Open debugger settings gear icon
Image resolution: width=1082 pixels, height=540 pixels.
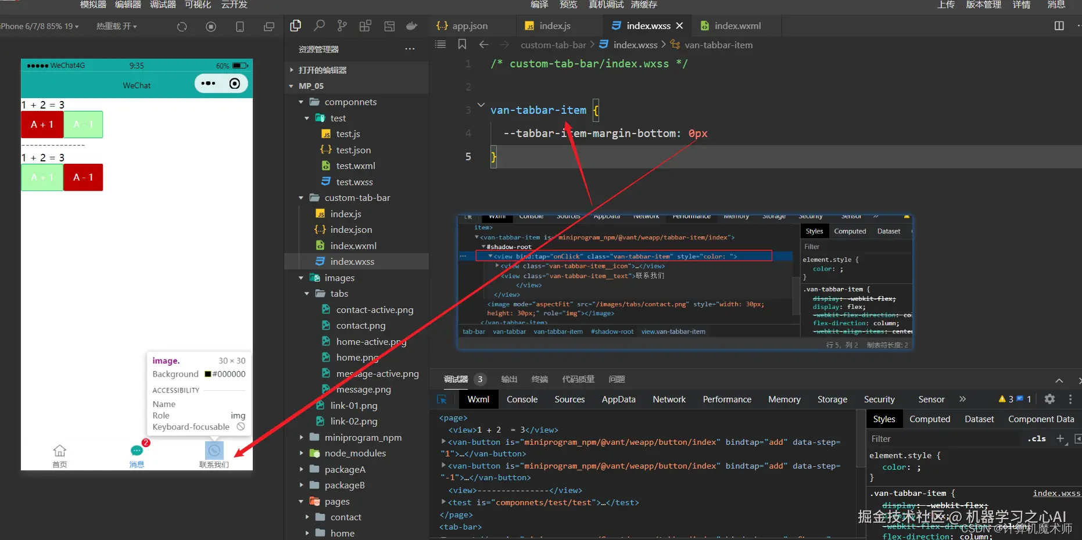click(1049, 399)
